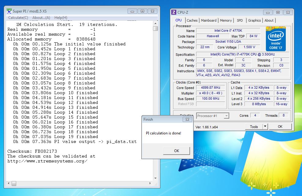Expand the Tools dropdown arrow

[265, 127]
